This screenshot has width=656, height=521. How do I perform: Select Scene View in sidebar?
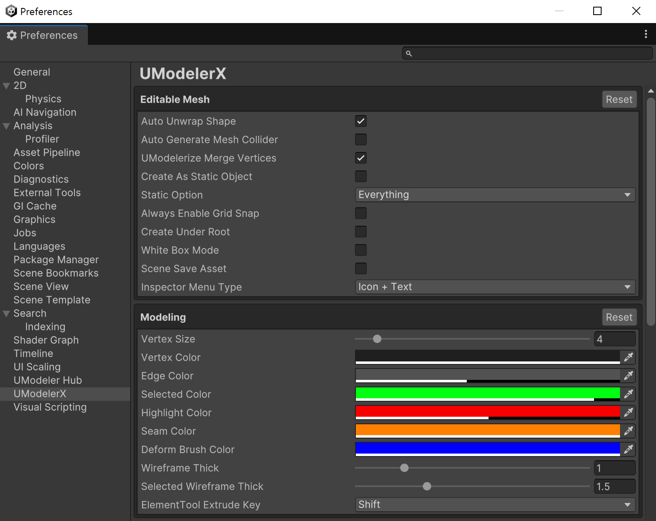coord(41,286)
